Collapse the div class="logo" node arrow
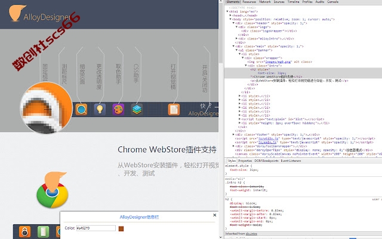This screenshot has height=239, width=382. coord(236,27)
